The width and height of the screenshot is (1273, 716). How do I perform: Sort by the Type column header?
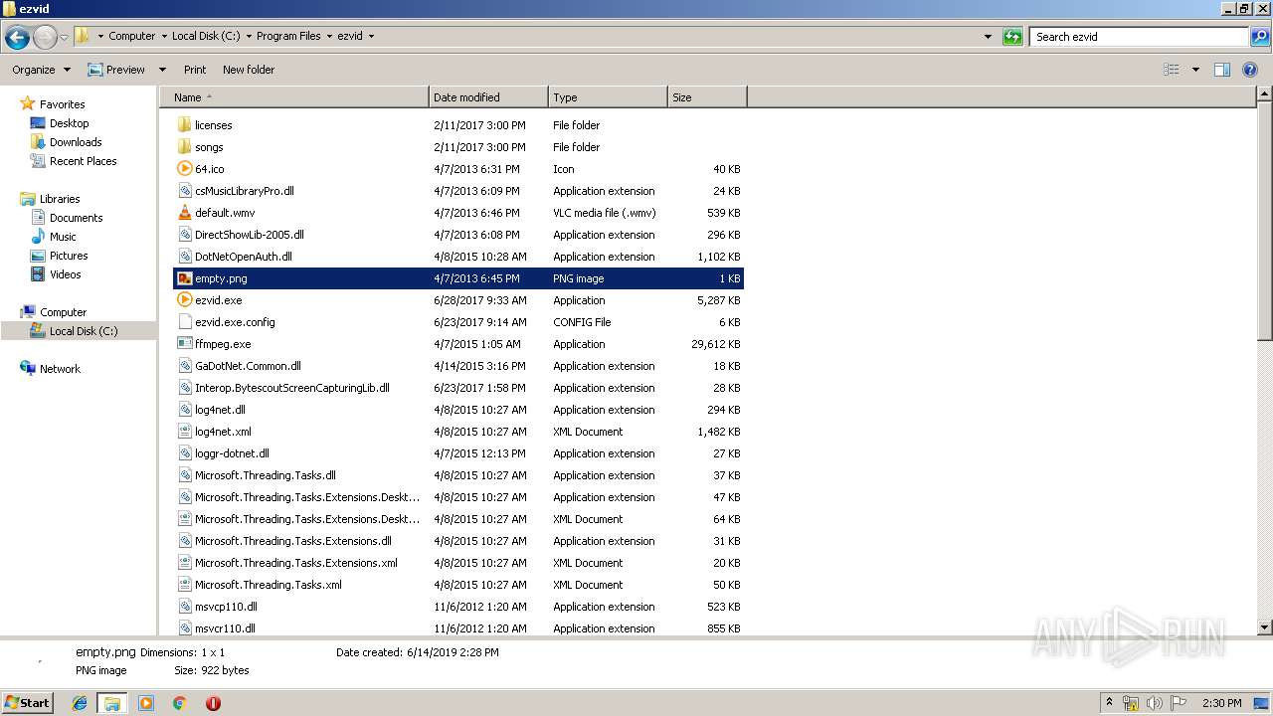coord(608,97)
